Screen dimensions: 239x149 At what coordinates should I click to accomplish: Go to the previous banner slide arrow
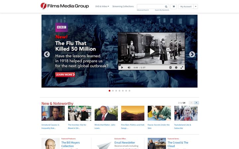(x=47, y=54)
